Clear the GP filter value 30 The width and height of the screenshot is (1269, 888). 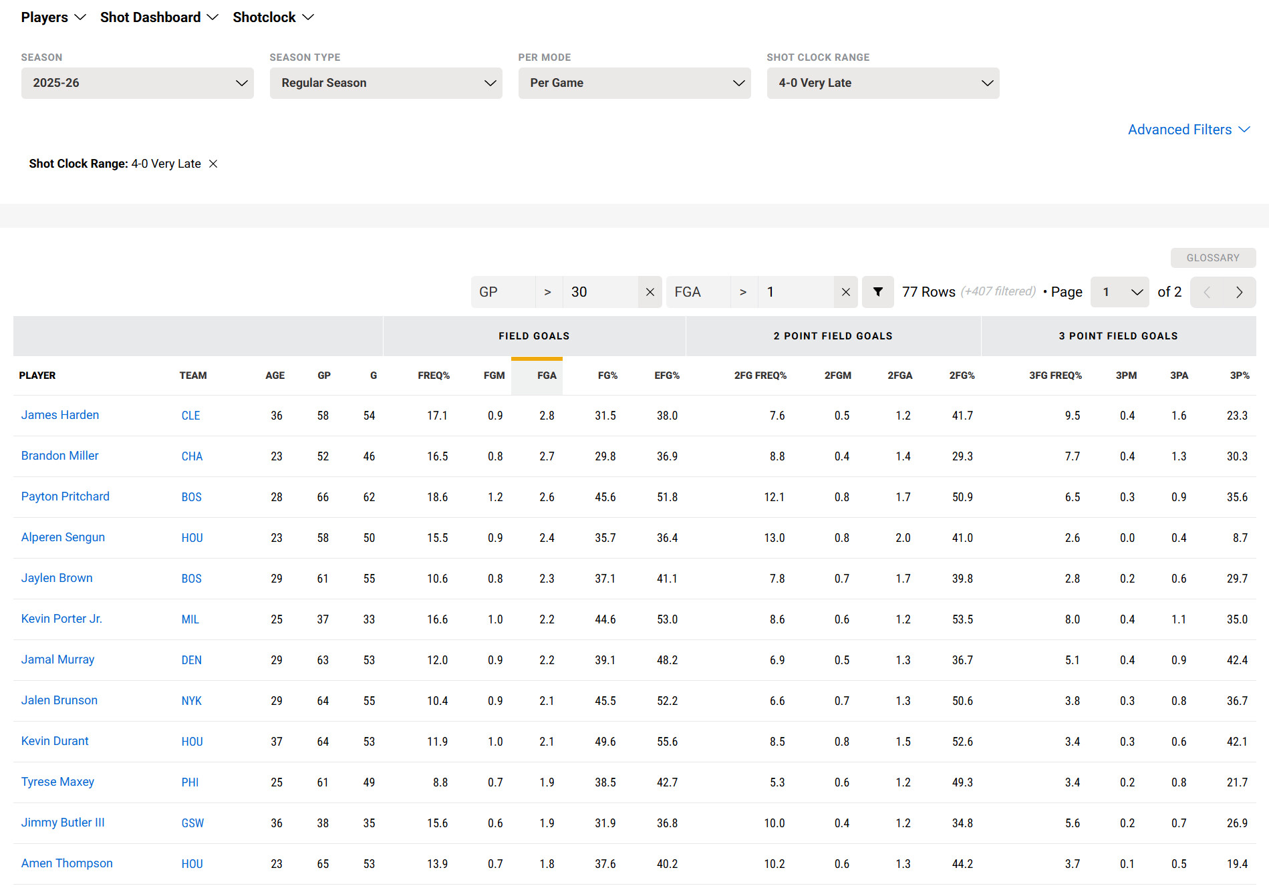650,292
